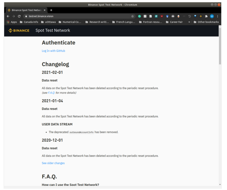The width and height of the screenshot is (227, 190).
Task: Open the Extensions puzzle icon
Action: point(206,16)
